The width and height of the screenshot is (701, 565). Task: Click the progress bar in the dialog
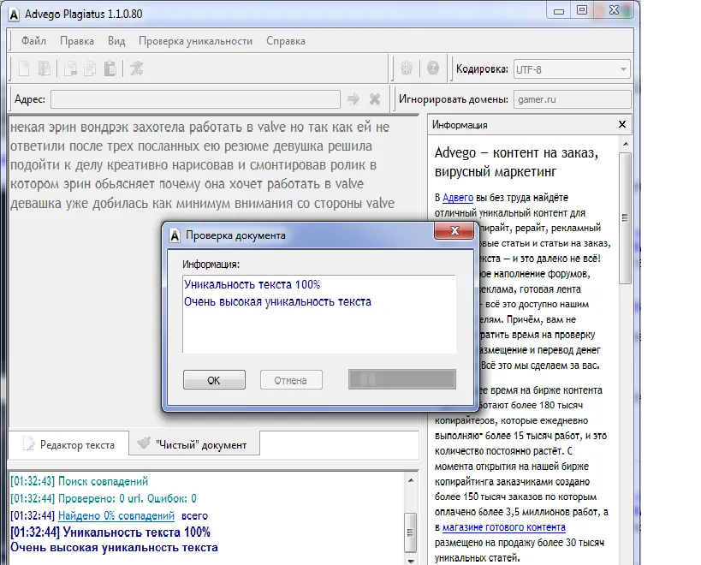(401, 379)
